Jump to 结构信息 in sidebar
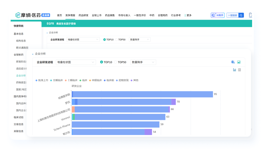This screenshot has height=149, width=263. [x=21, y=41]
